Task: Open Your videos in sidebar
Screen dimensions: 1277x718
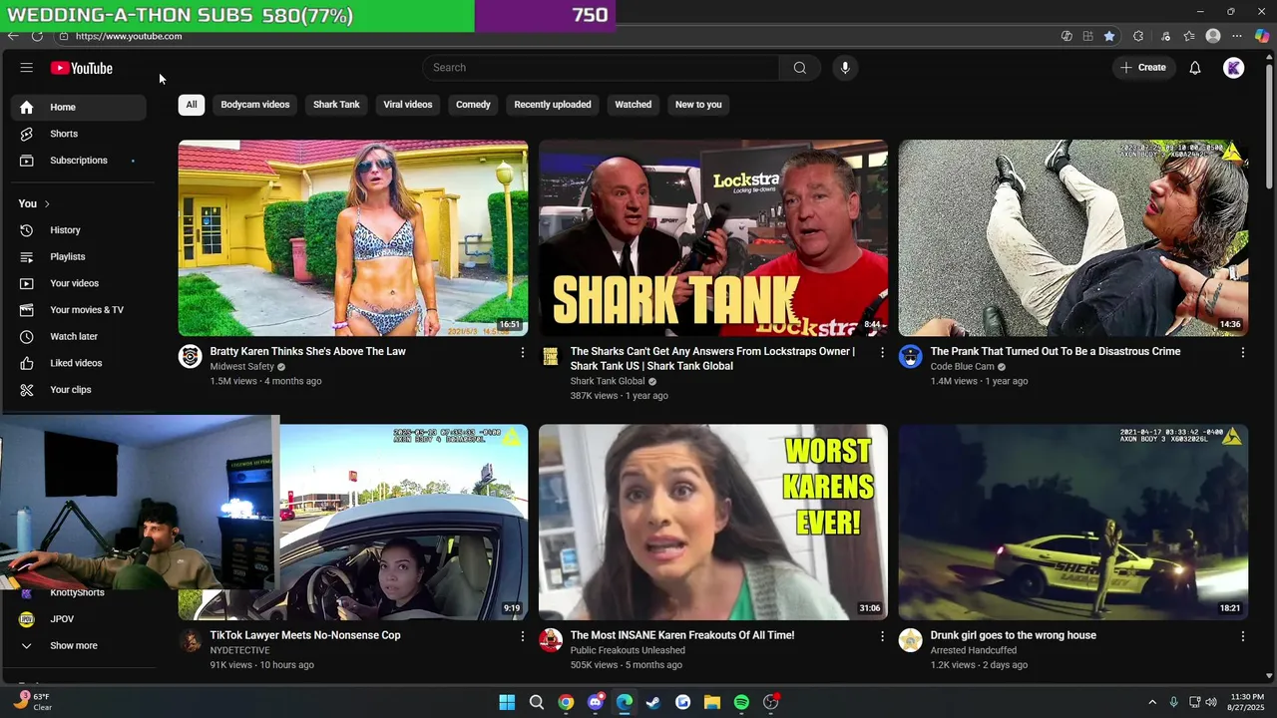Action: (x=79, y=283)
